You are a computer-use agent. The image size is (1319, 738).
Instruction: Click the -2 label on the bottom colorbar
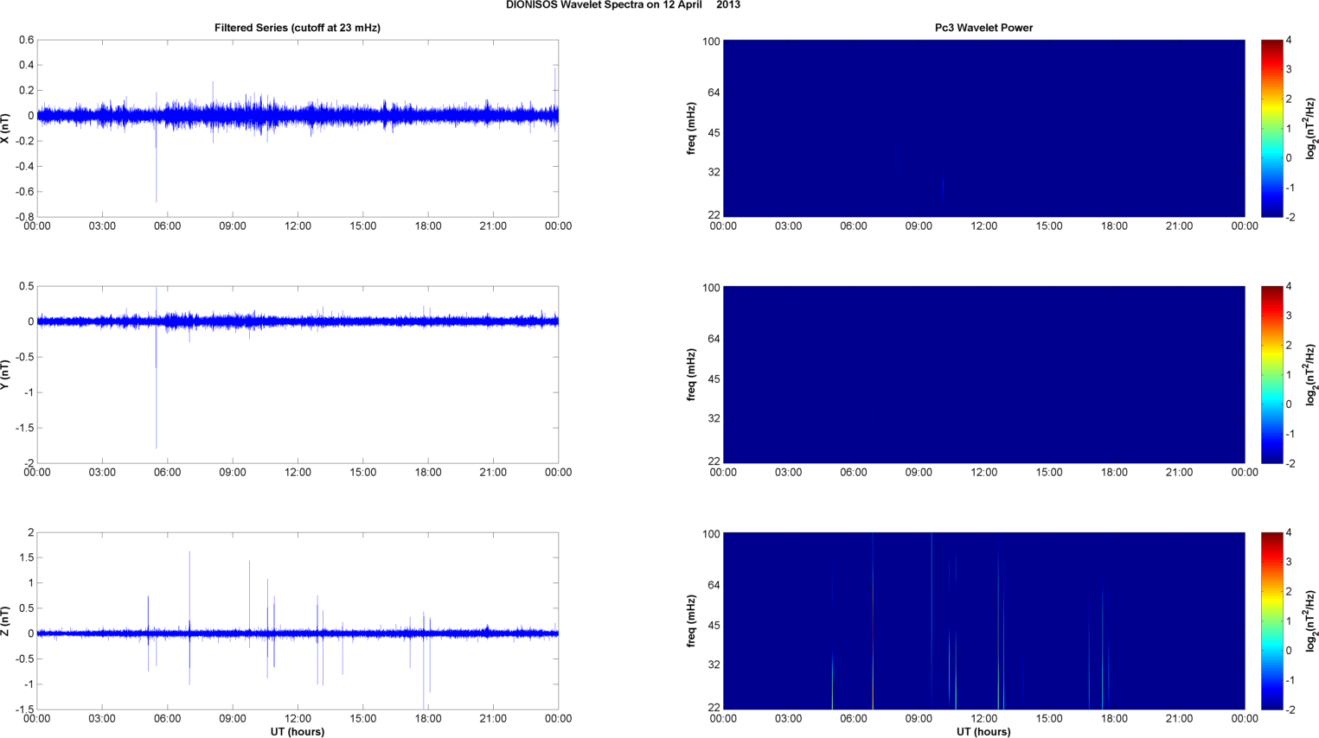(x=1289, y=709)
